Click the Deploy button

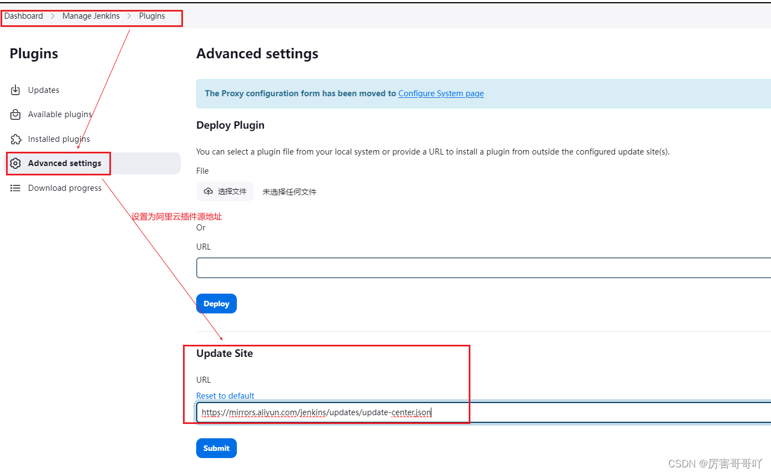(216, 303)
